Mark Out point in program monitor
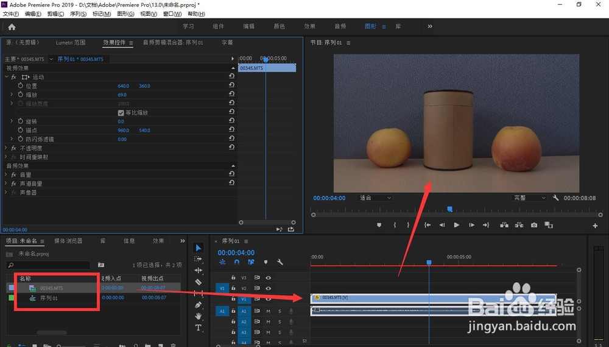 [x=408, y=225]
